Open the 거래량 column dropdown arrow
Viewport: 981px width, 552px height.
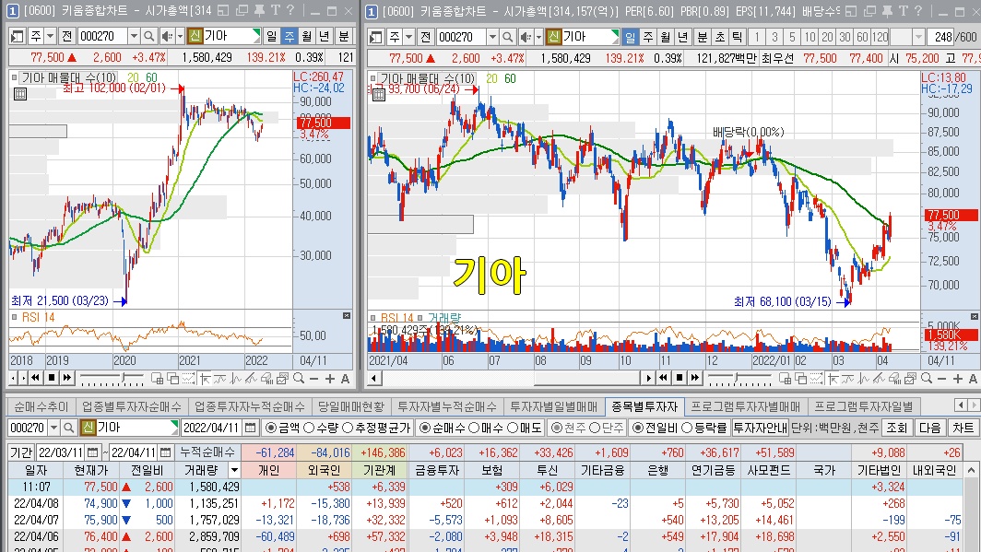coord(234,469)
